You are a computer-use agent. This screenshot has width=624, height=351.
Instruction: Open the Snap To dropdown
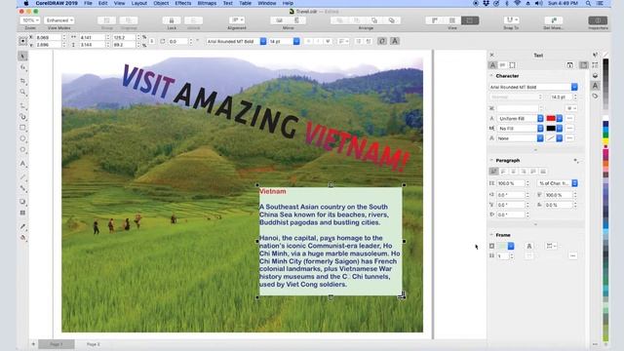pos(511,20)
